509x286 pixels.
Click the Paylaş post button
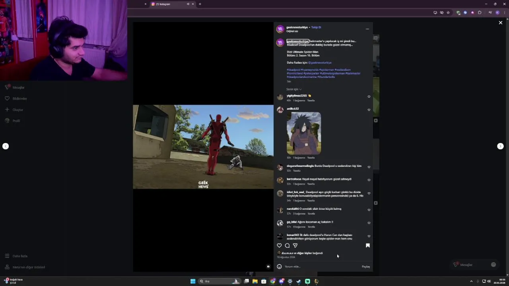pyautogui.click(x=366, y=267)
